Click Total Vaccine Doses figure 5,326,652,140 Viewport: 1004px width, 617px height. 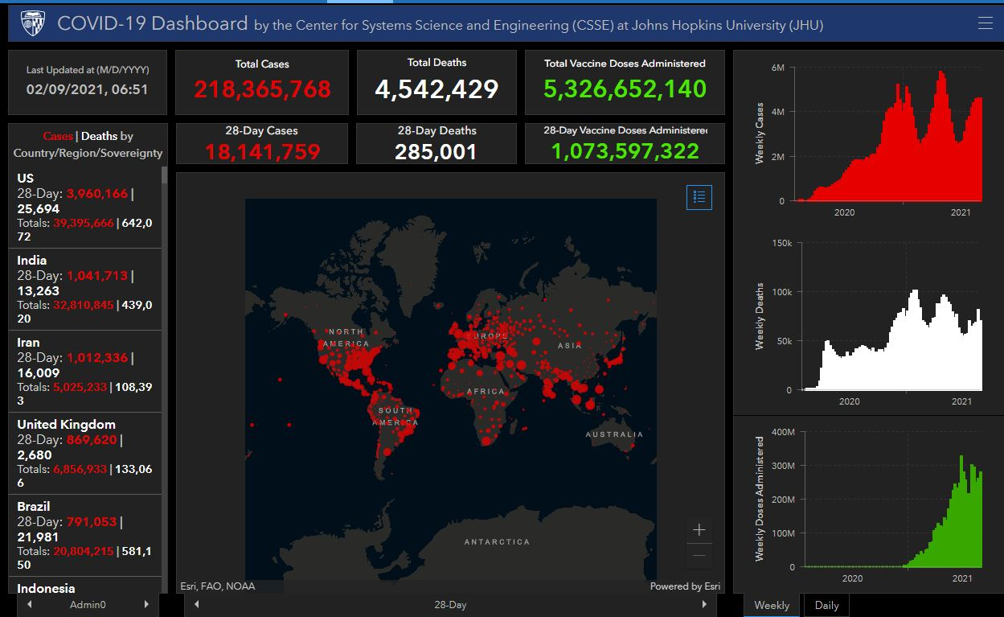(625, 88)
